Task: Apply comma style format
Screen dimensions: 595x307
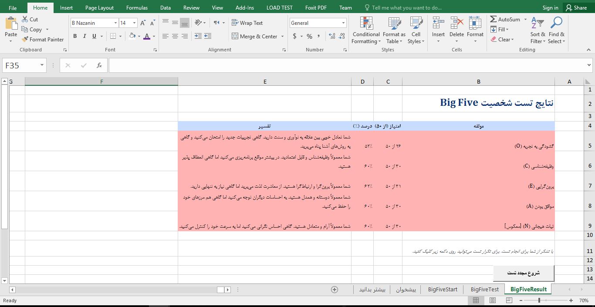Action: click(x=319, y=37)
